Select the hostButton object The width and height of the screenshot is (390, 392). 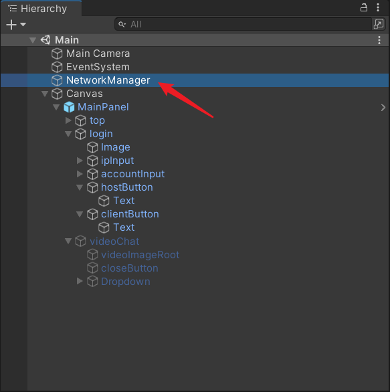pos(126,187)
